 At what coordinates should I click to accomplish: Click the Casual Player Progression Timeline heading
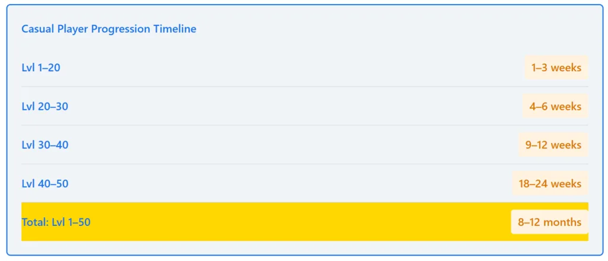click(109, 28)
